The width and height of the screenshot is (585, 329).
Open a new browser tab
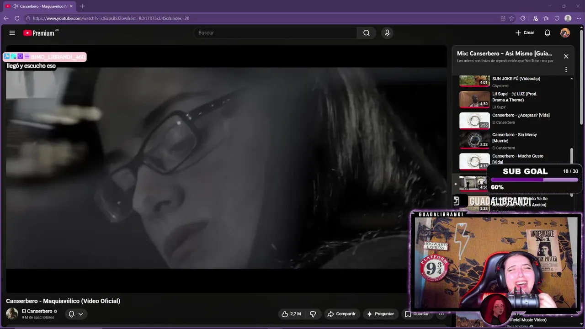coord(82,6)
